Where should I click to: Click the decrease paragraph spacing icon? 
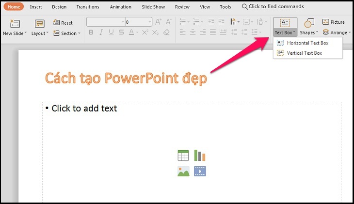pos(244,32)
